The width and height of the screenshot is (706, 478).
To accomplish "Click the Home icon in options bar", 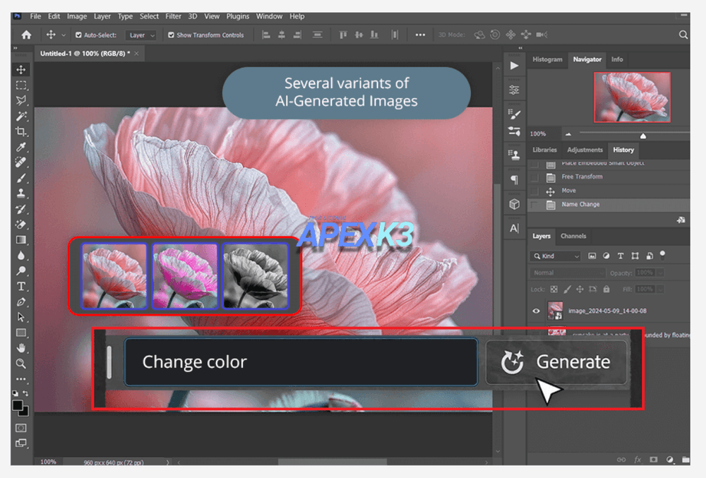I will click(x=26, y=35).
